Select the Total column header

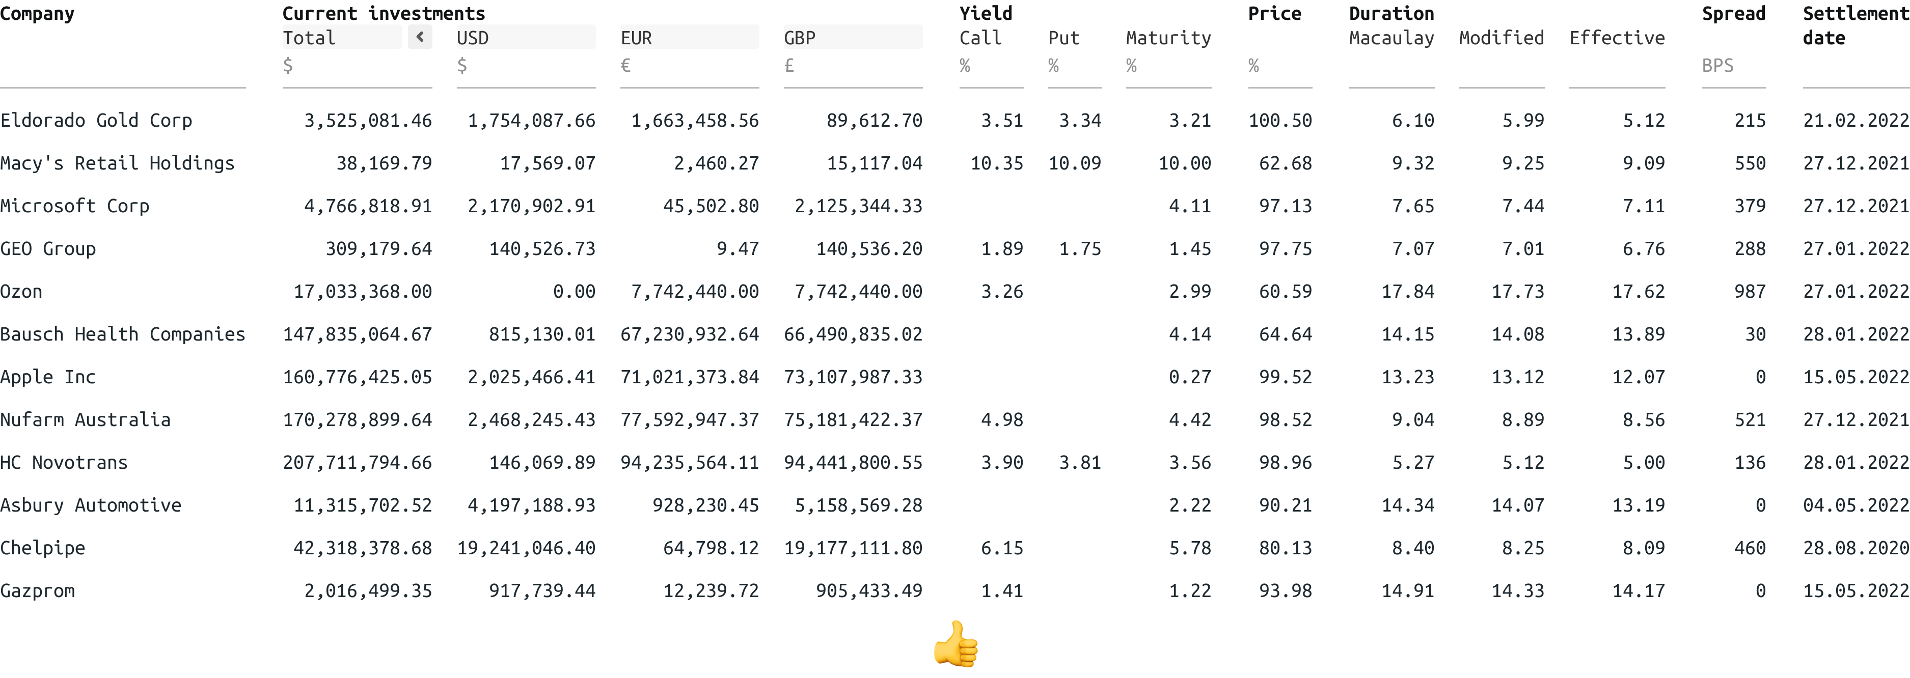[x=342, y=37]
